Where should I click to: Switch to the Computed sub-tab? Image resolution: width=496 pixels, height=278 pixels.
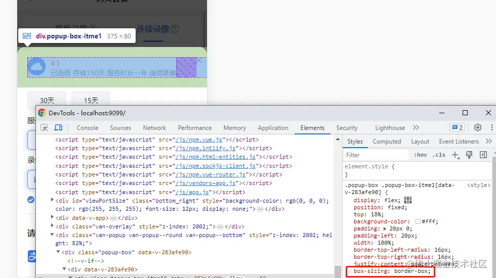pos(387,141)
